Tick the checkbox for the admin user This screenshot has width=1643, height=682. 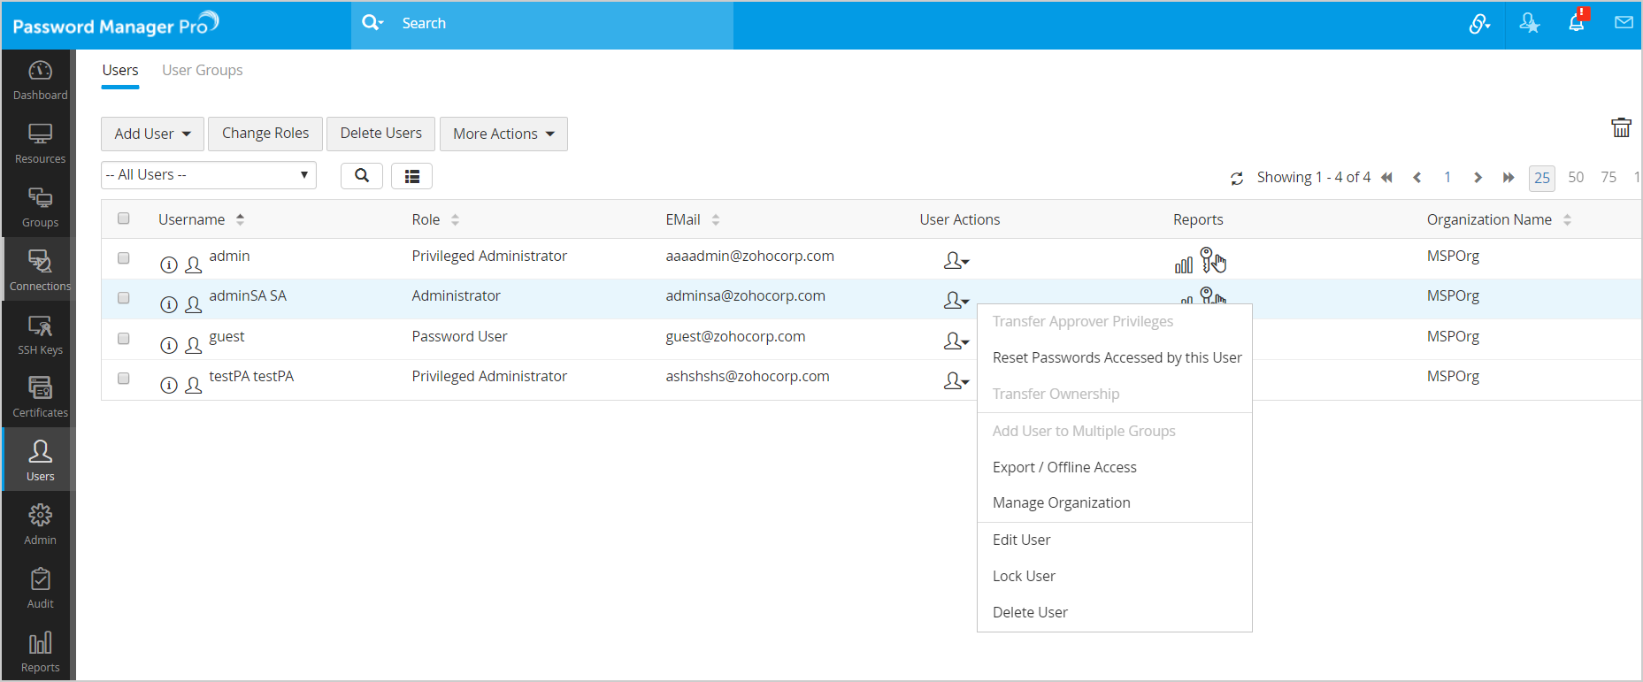[x=124, y=258]
